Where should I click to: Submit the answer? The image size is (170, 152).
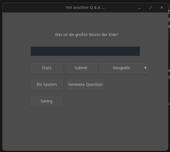click(x=81, y=68)
